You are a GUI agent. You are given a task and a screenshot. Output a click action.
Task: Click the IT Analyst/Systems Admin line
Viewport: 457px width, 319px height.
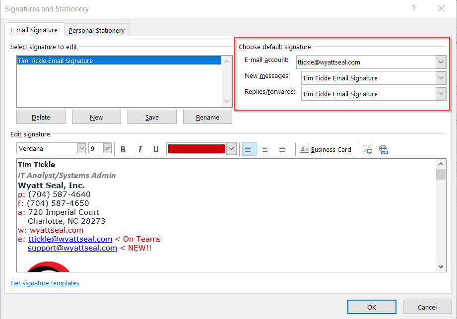click(67, 176)
